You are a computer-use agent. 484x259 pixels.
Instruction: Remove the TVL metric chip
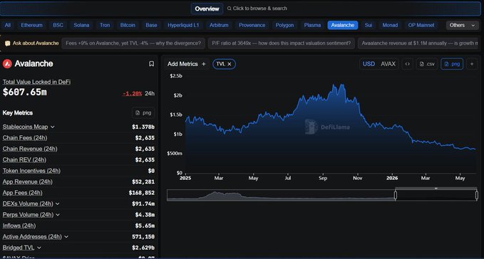pos(230,64)
